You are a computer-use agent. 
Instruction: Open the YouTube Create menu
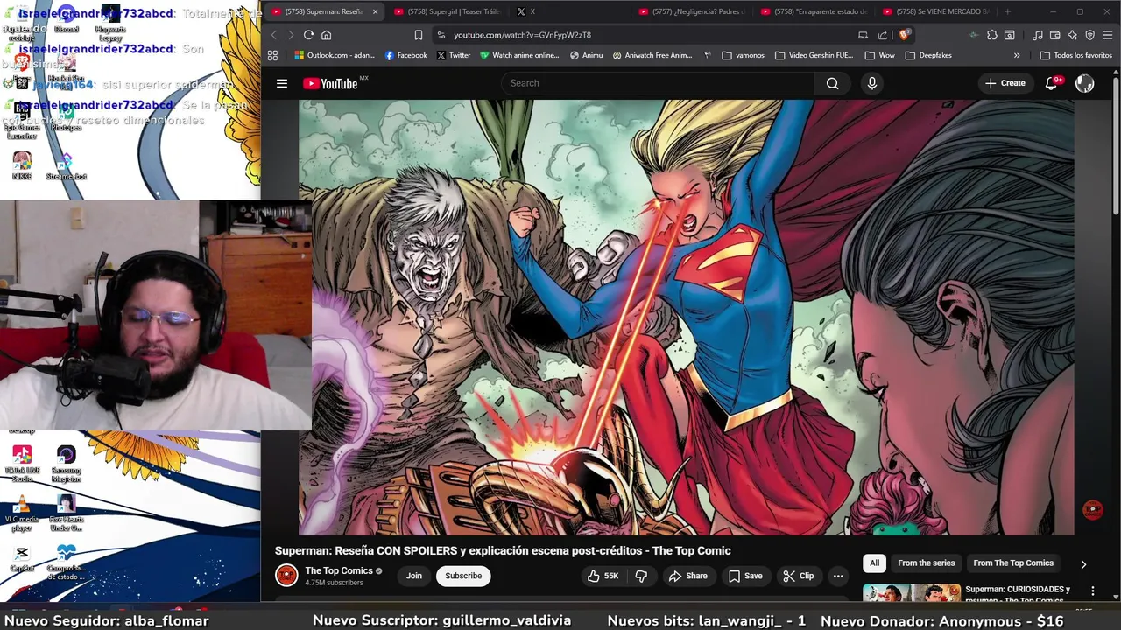pyautogui.click(x=1005, y=83)
